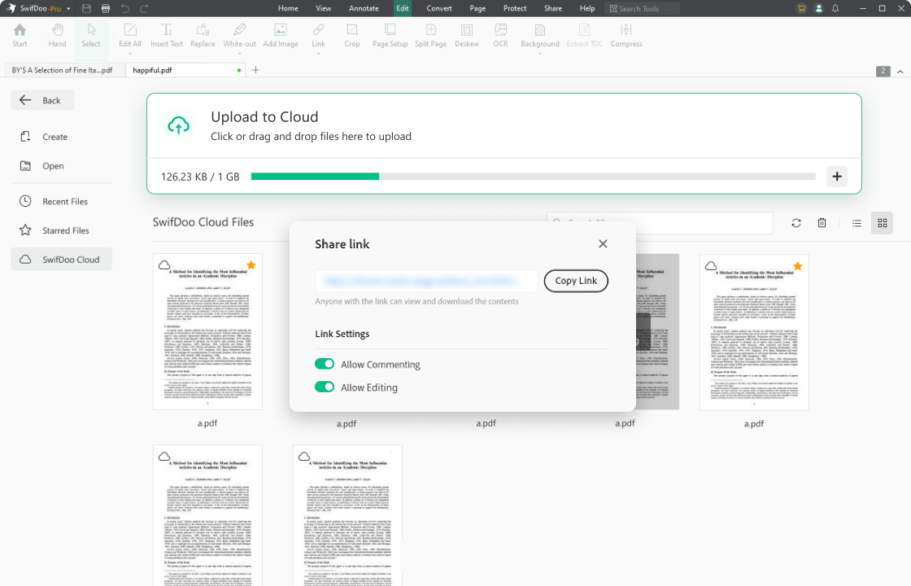Toggle star on the last top-row a.pdf
The image size is (911, 586).
pos(798,265)
